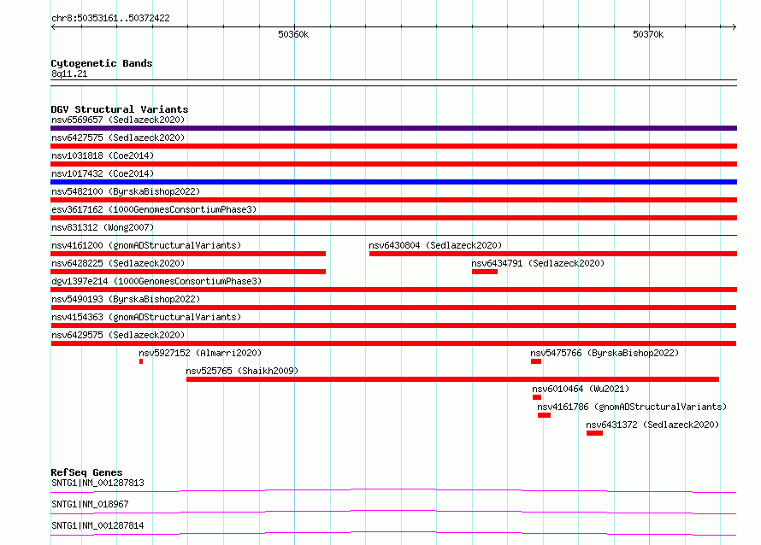Click the DGV Structural Variants track title
This screenshot has width=761, height=545.
[120, 109]
